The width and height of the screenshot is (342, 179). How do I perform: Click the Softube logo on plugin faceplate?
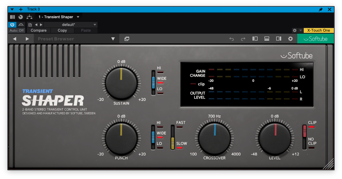click(296, 56)
